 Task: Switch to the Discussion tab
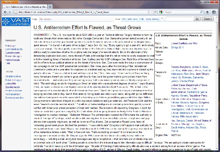[45, 19]
